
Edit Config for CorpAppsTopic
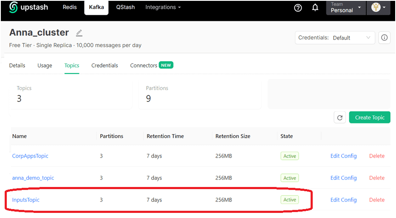(343, 156)
